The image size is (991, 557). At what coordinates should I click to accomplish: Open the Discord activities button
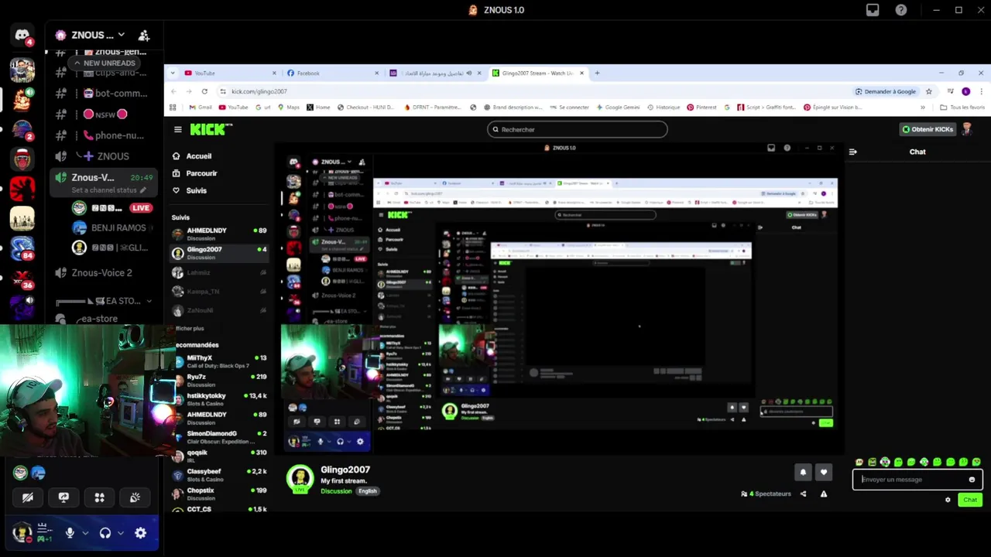(99, 497)
